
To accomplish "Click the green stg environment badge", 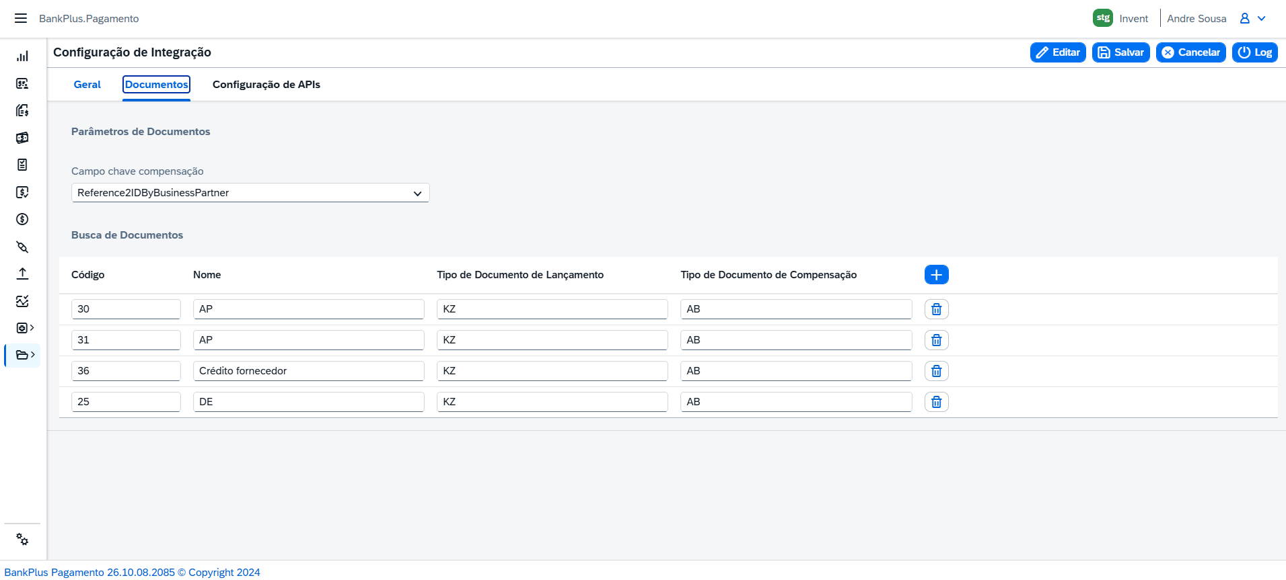I will [1103, 18].
